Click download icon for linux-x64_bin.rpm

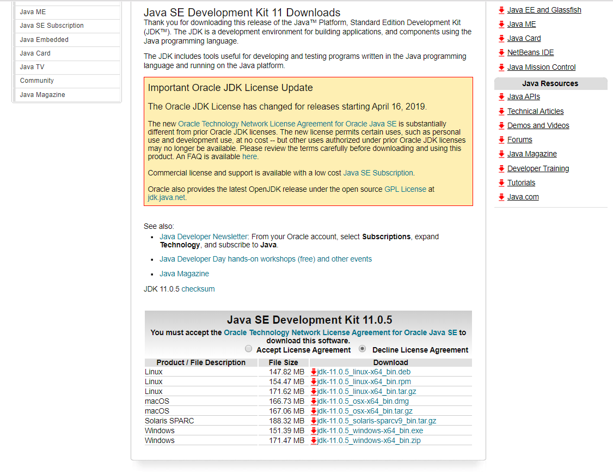(314, 381)
